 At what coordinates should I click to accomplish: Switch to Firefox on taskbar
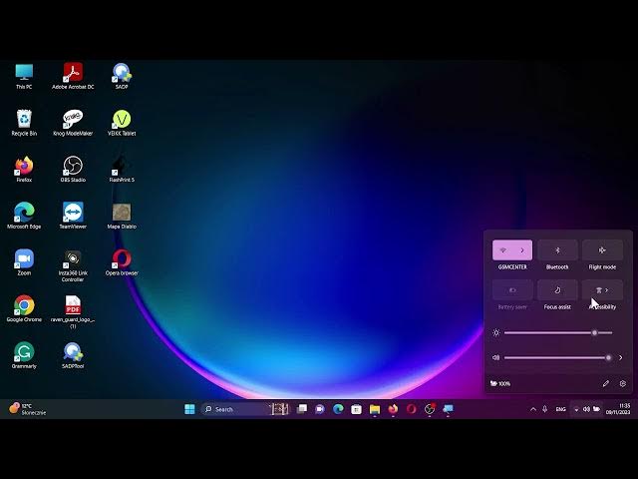[x=393, y=409]
